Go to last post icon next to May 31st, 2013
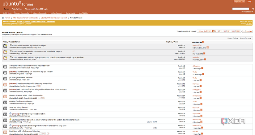255x135 pixels. 204,53
